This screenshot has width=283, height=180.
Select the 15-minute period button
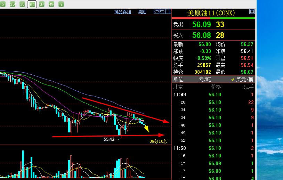pos(13,4)
